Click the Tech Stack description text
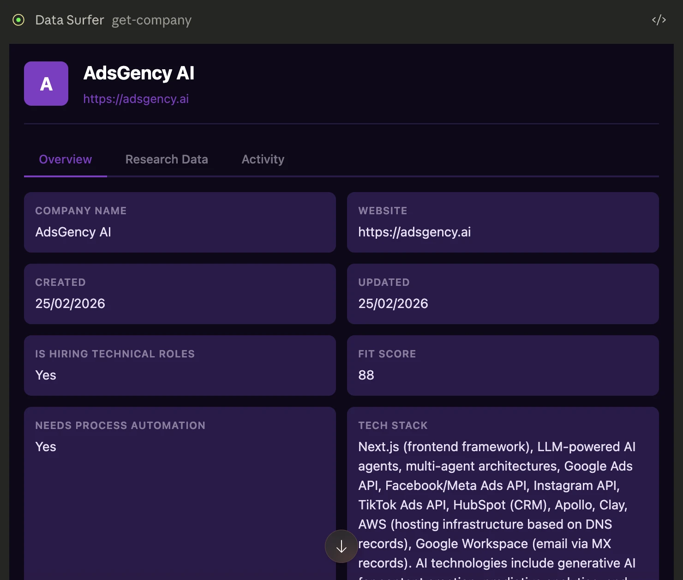The image size is (683, 580). [497, 510]
